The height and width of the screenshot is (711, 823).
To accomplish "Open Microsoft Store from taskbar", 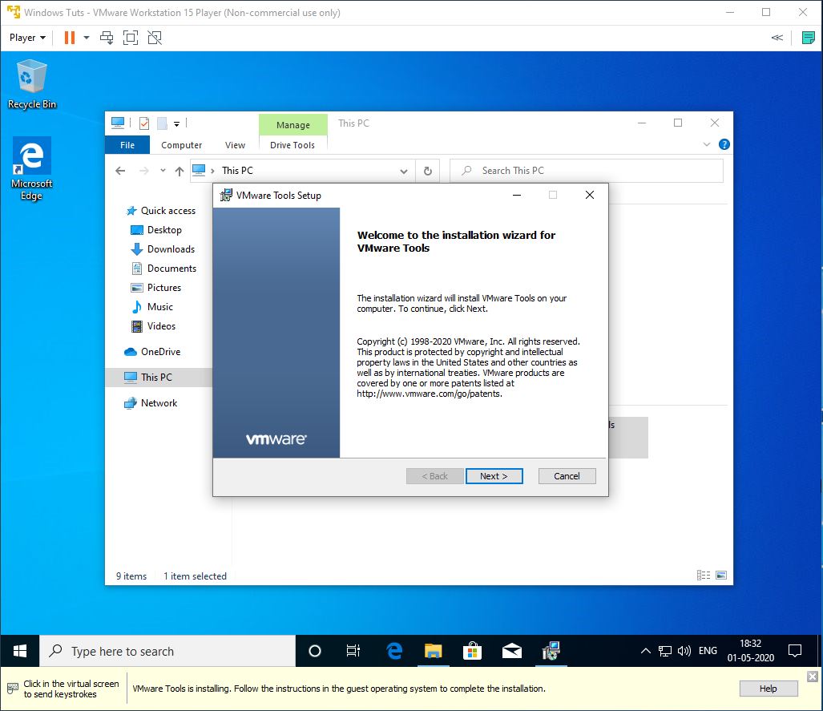I will pos(472,651).
